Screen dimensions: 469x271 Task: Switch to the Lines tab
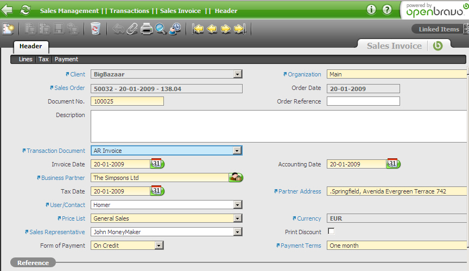click(26, 59)
